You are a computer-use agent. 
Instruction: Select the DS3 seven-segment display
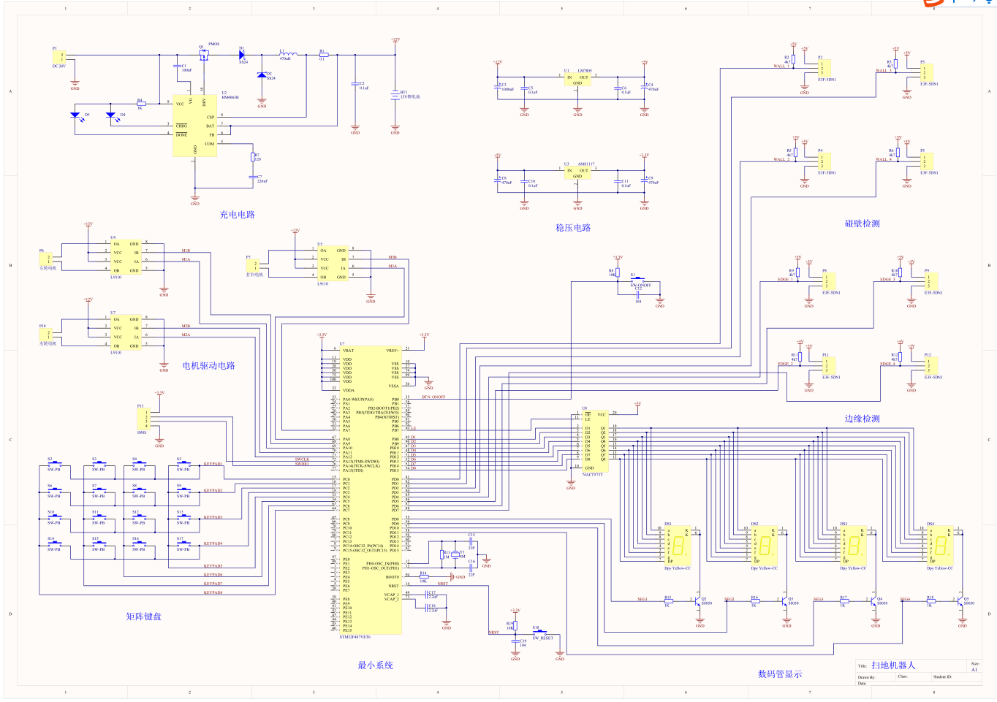pos(853,546)
